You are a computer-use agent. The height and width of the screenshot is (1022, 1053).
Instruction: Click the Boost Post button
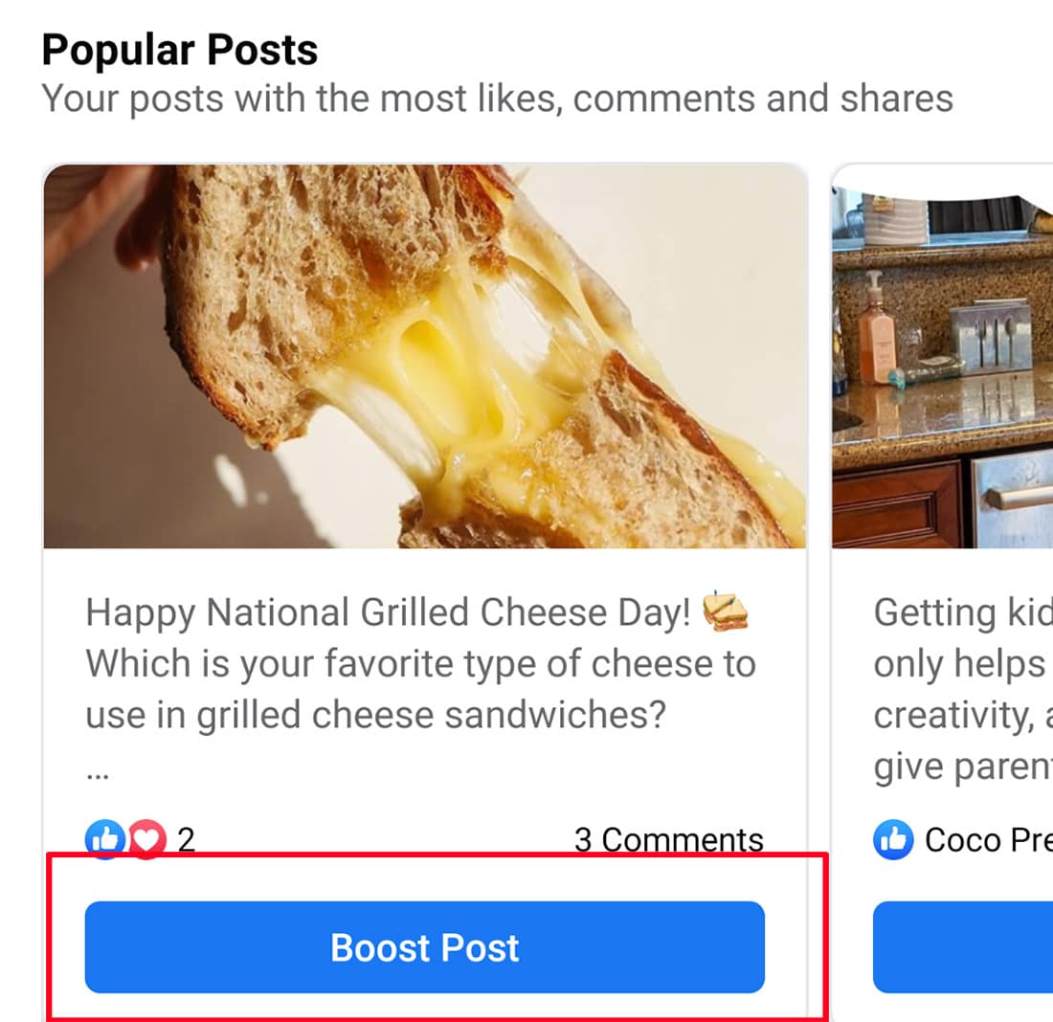pos(424,947)
